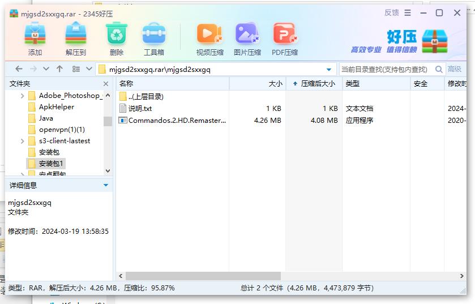Select the Commandos.2.HD.Remaster file name
Screen dimensions: 475x304
point(177,120)
